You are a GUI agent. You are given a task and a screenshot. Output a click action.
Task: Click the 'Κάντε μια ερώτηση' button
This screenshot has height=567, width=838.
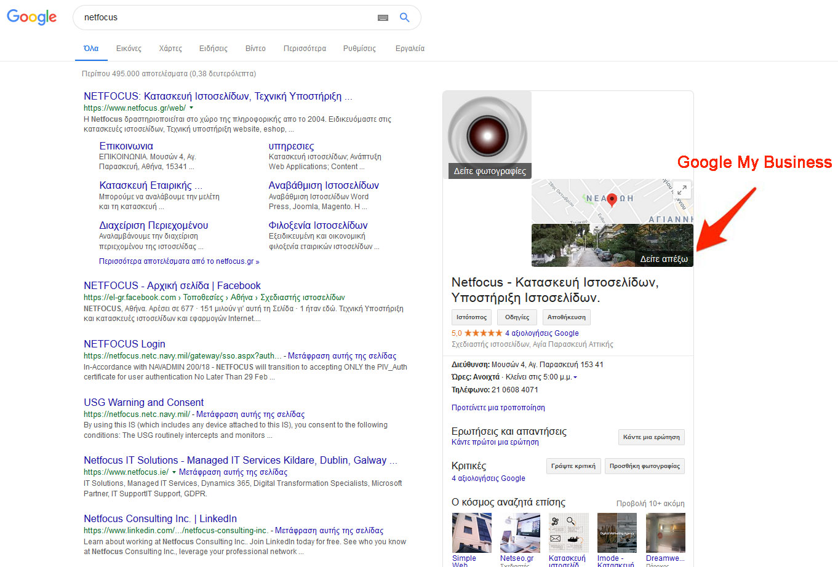(652, 437)
